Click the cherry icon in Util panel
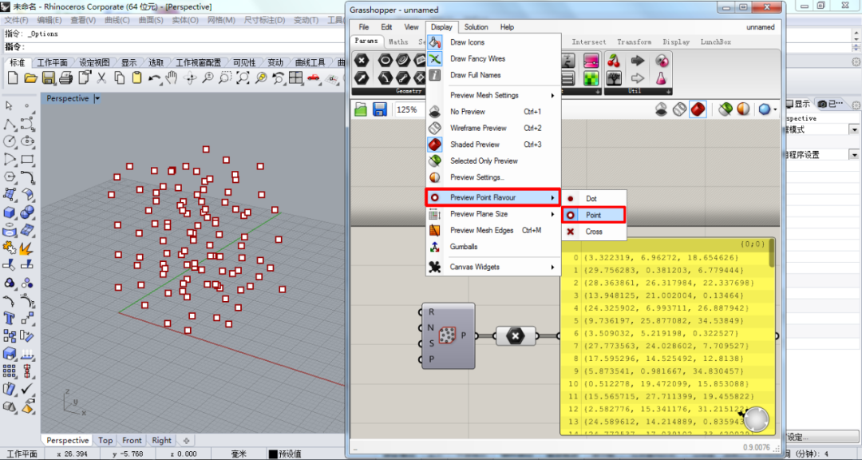Screen dimensions: 862x460 614,61
